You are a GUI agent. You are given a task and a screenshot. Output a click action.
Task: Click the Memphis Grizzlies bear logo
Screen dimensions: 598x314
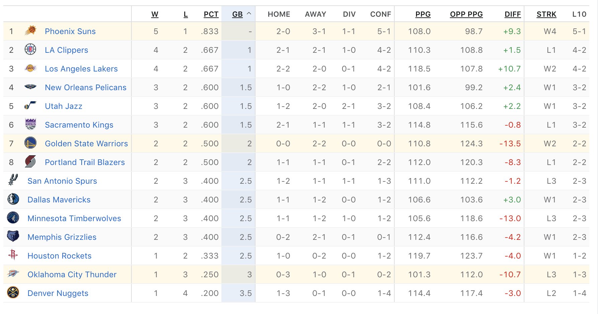pos(13,237)
